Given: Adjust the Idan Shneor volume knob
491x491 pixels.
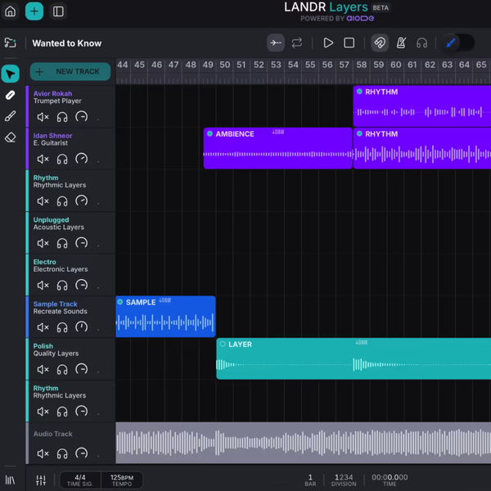Looking at the screenshot, I should [81, 159].
